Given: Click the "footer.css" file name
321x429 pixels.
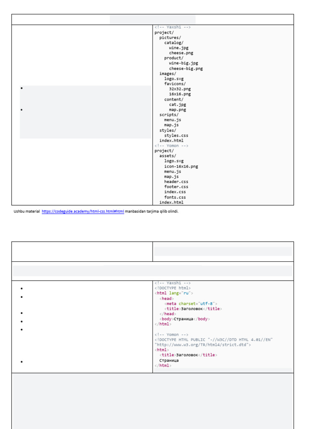Looking at the screenshot, I should click(x=176, y=187).
